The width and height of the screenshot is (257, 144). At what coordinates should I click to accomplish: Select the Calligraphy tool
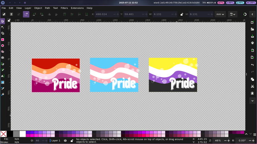[3, 70]
